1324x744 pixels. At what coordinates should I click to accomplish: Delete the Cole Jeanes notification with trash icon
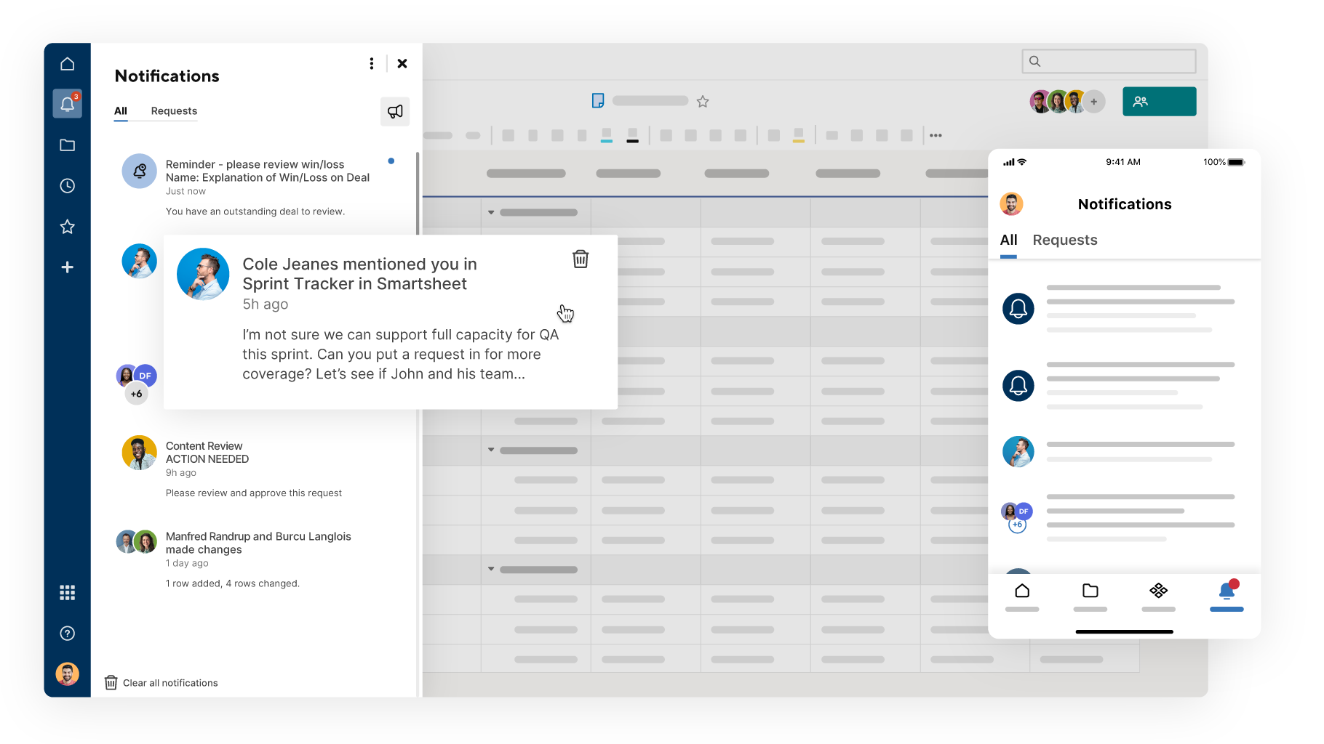(581, 259)
